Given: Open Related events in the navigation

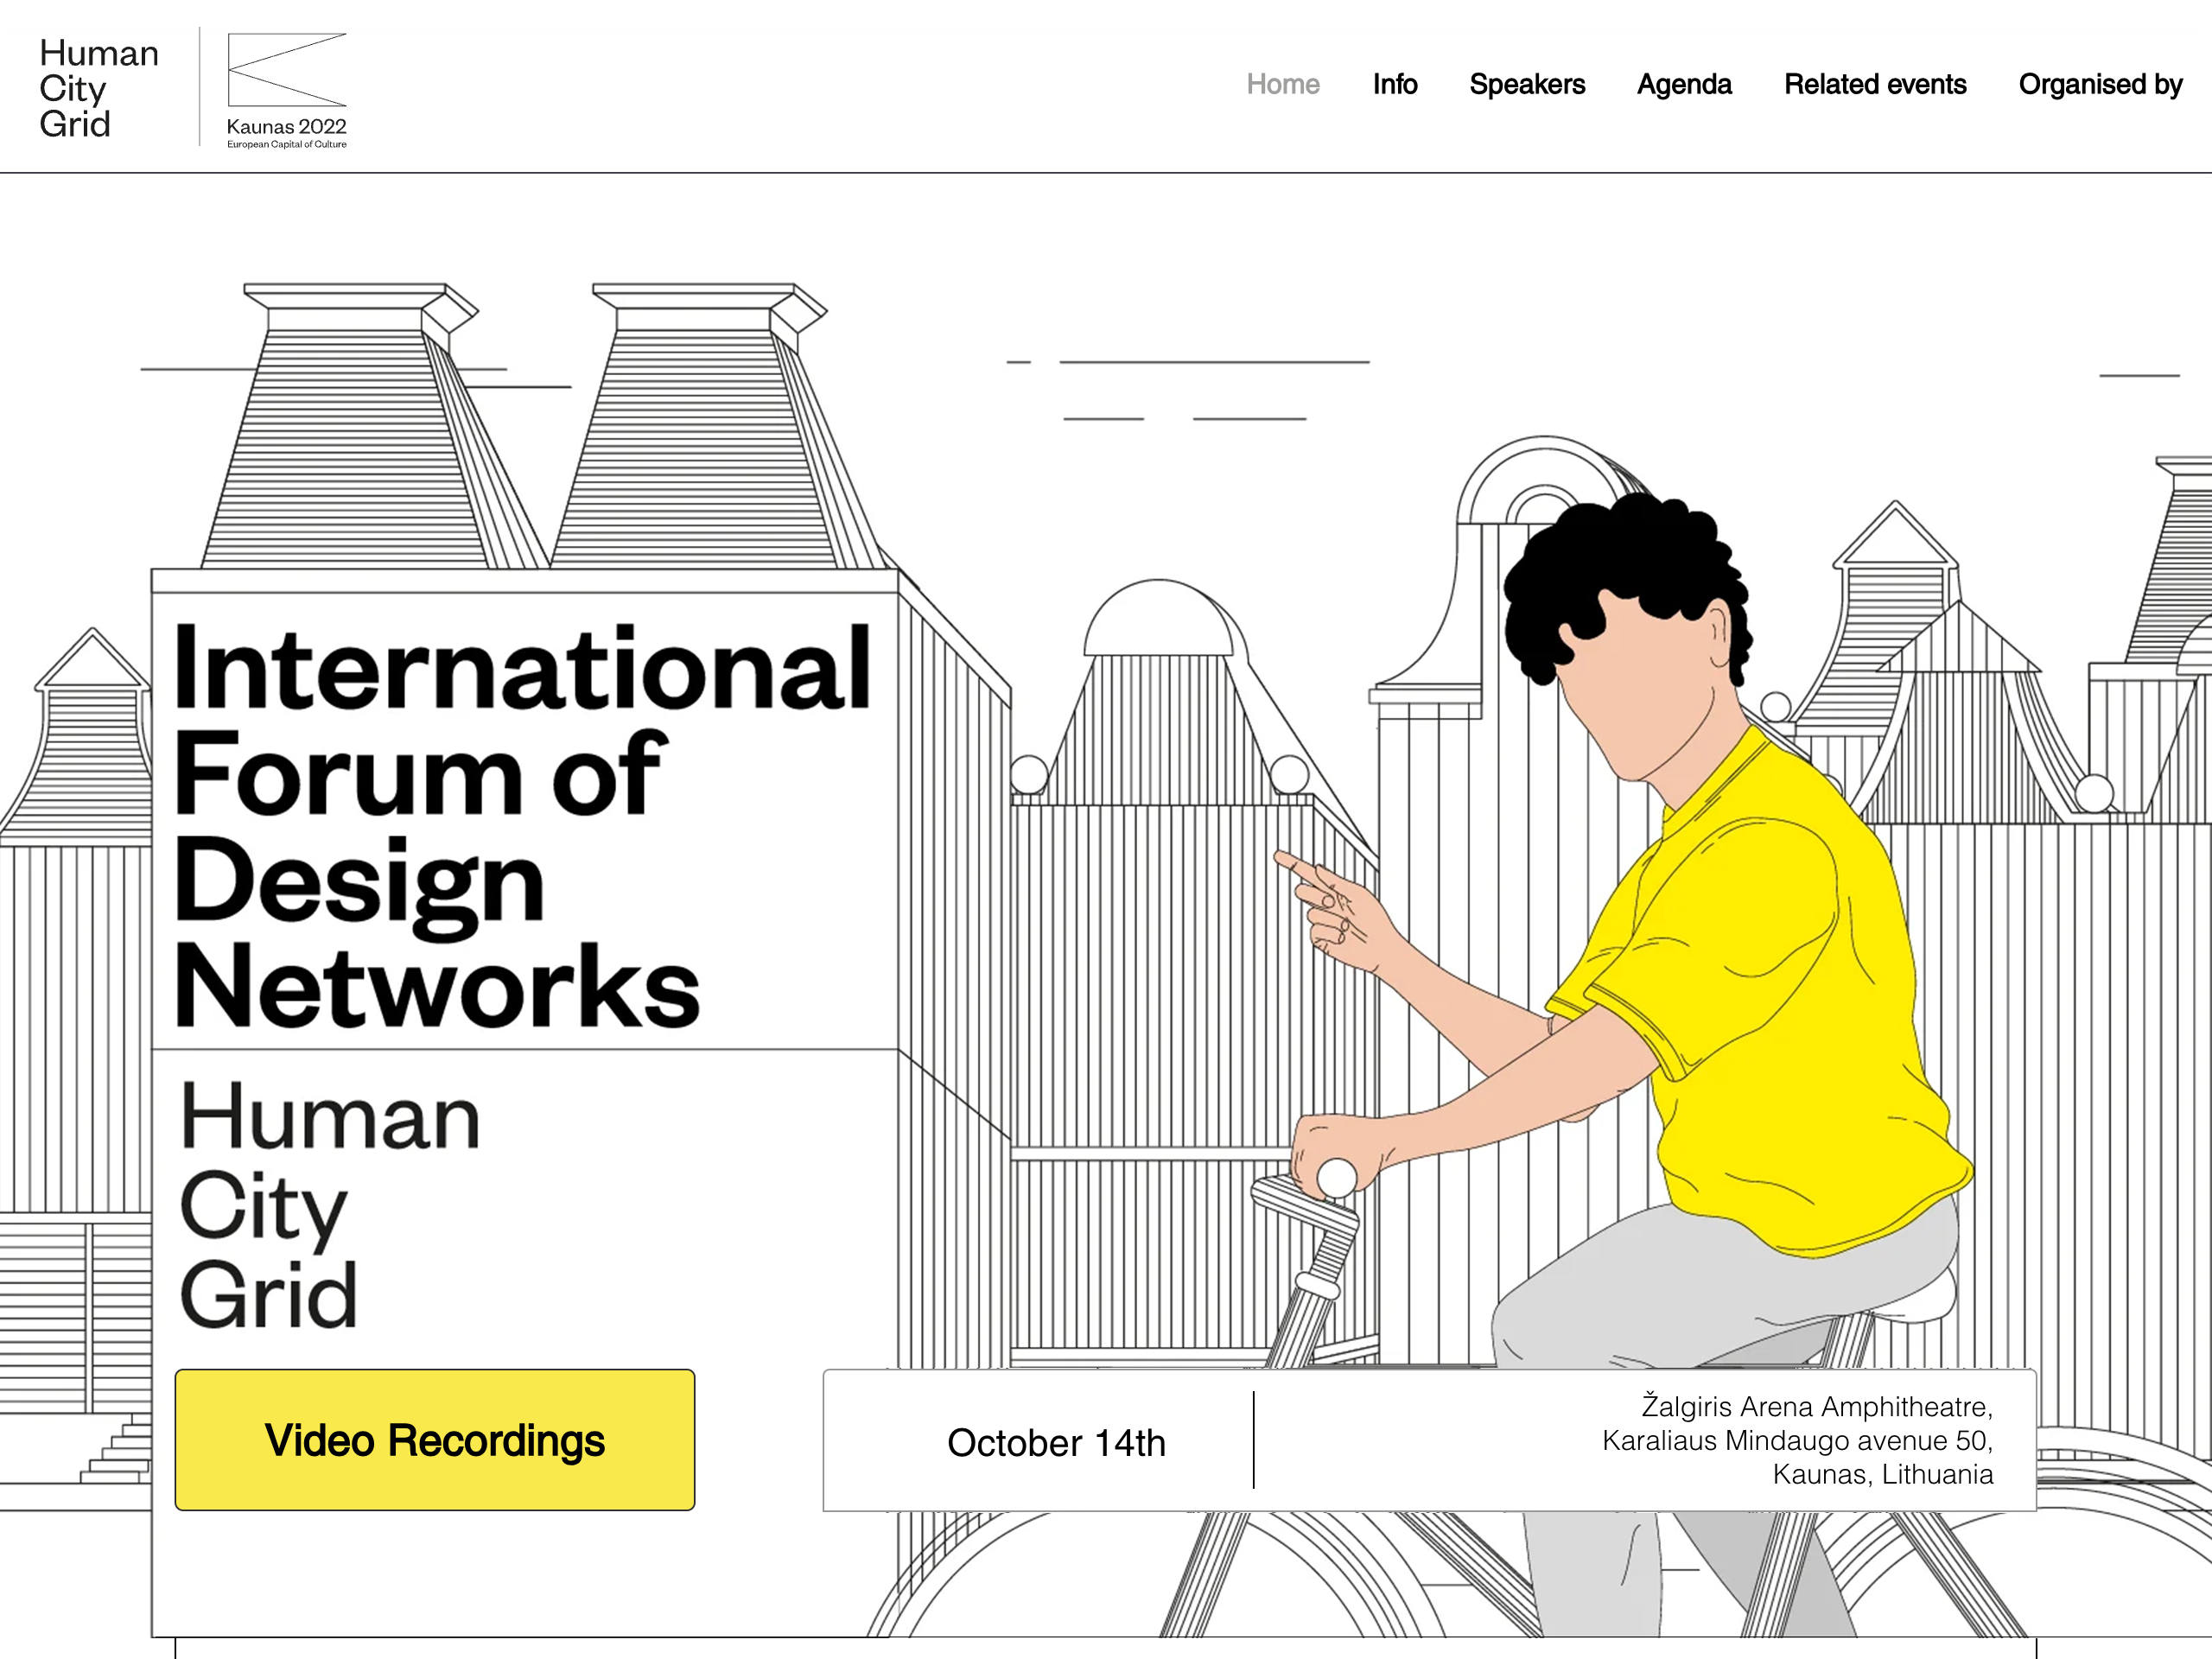Looking at the screenshot, I should (1875, 84).
